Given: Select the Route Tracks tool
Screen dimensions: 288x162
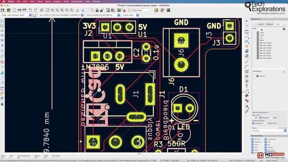Looking at the screenshot, I should point(247,36).
